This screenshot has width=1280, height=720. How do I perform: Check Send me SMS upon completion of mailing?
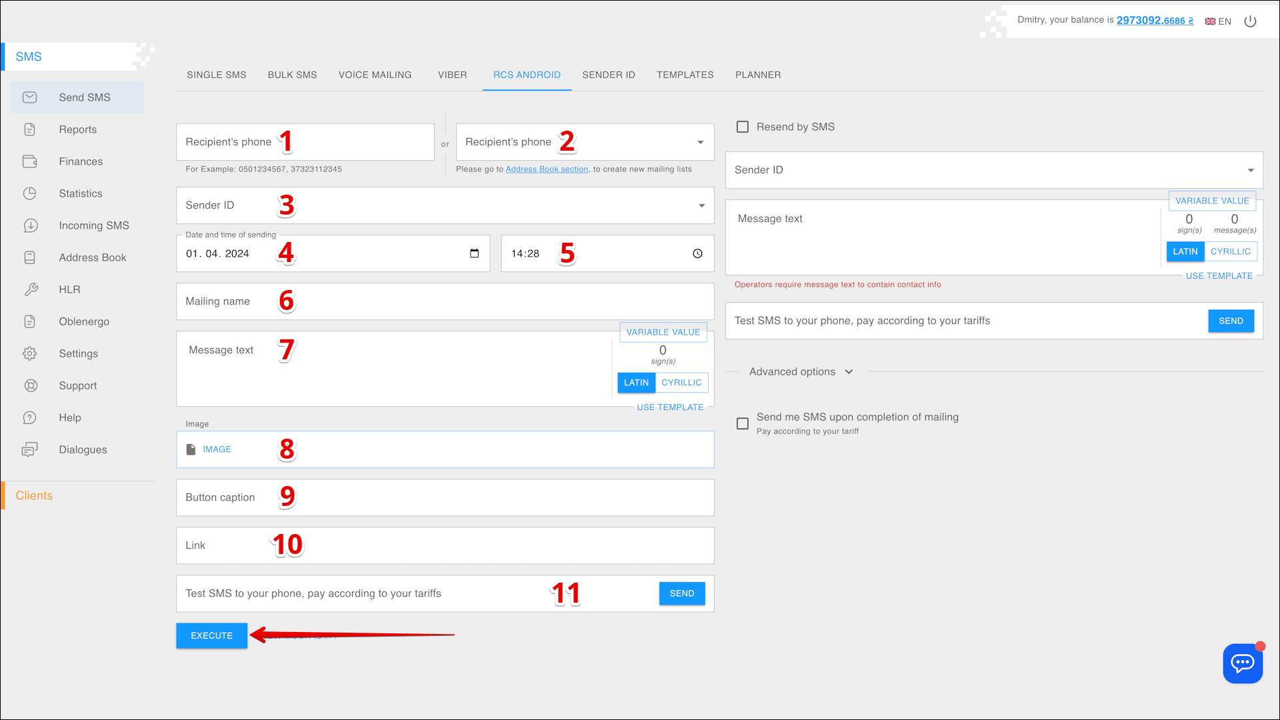coord(742,423)
